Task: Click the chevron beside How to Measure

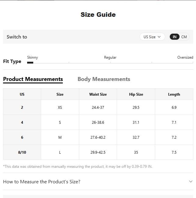Action: [191, 182]
